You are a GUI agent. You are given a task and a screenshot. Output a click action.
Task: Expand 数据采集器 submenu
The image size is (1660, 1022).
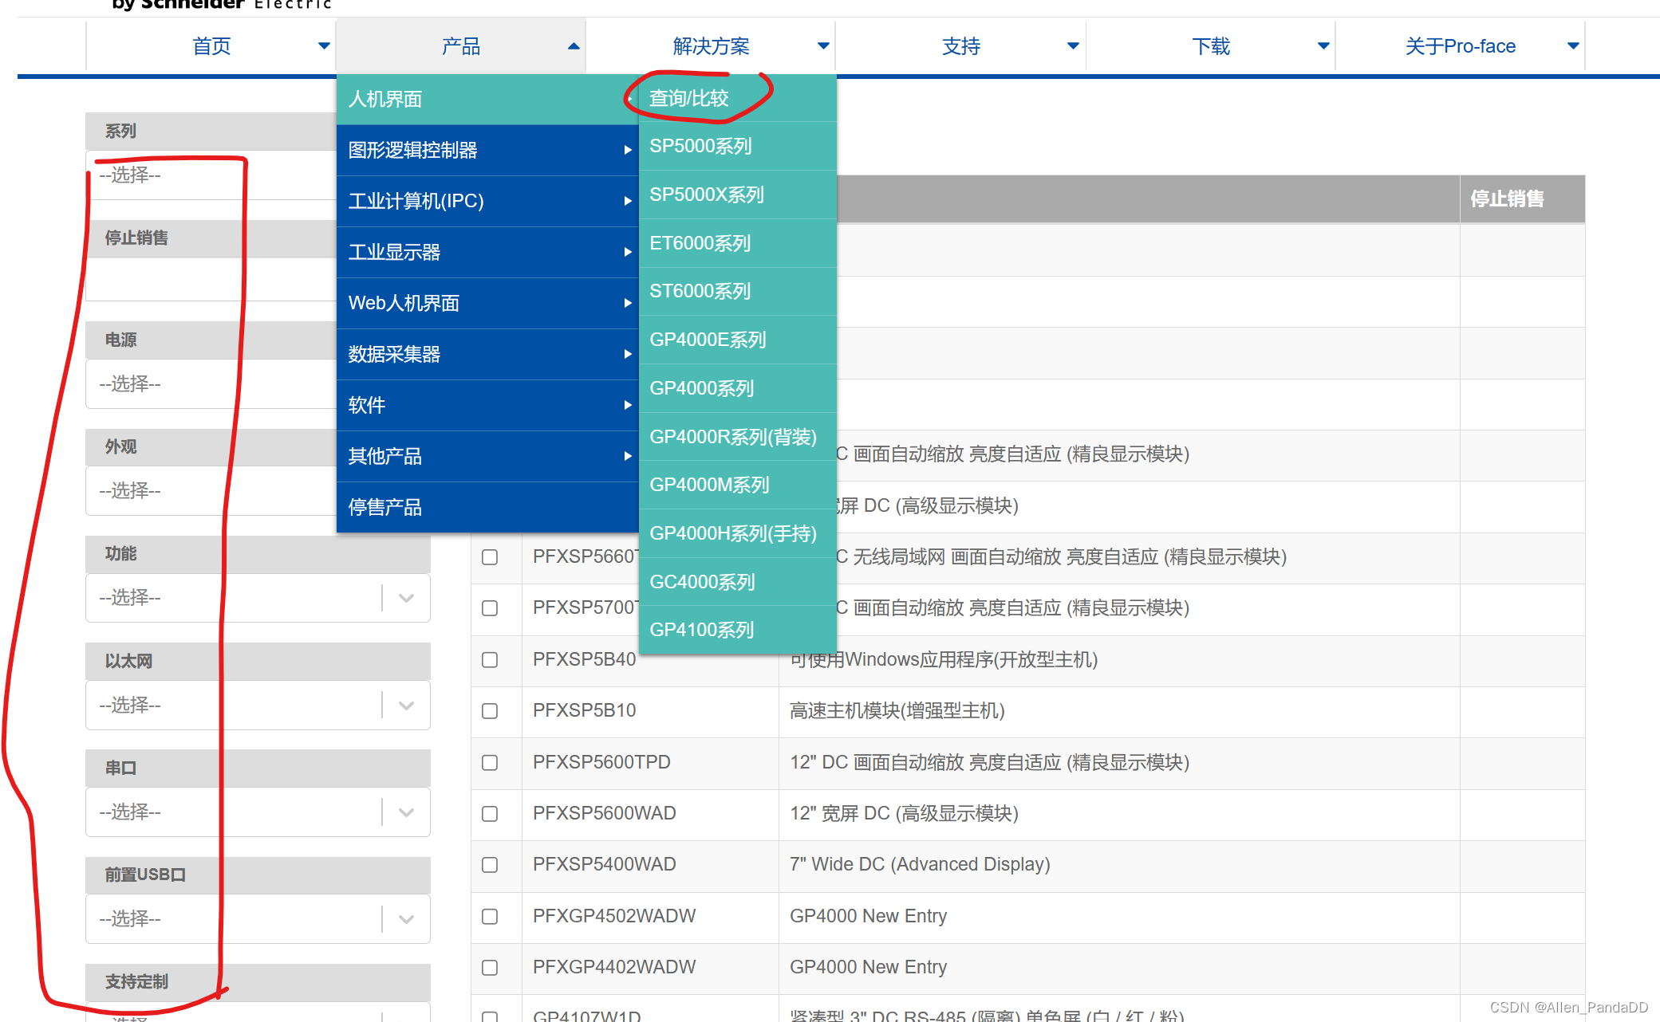487,354
